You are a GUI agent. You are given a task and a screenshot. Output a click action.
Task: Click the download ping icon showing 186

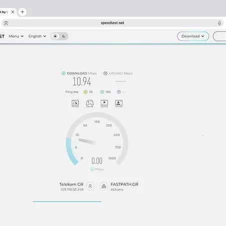(x=102, y=92)
